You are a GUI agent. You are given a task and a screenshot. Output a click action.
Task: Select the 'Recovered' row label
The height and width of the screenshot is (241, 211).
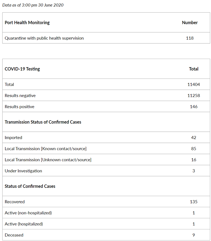[15, 202]
